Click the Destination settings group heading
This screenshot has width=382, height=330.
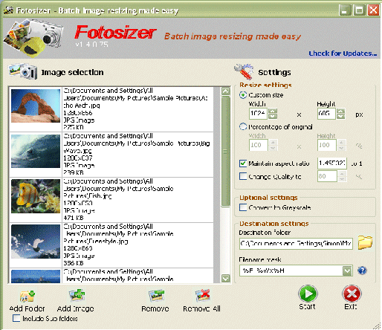coord(273,224)
